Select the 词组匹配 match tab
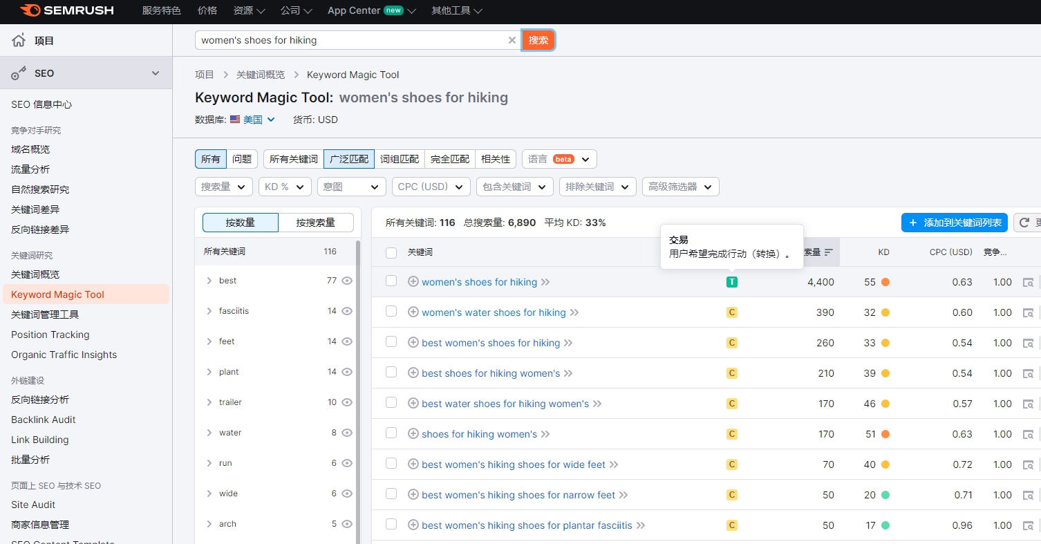 point(400,159)
